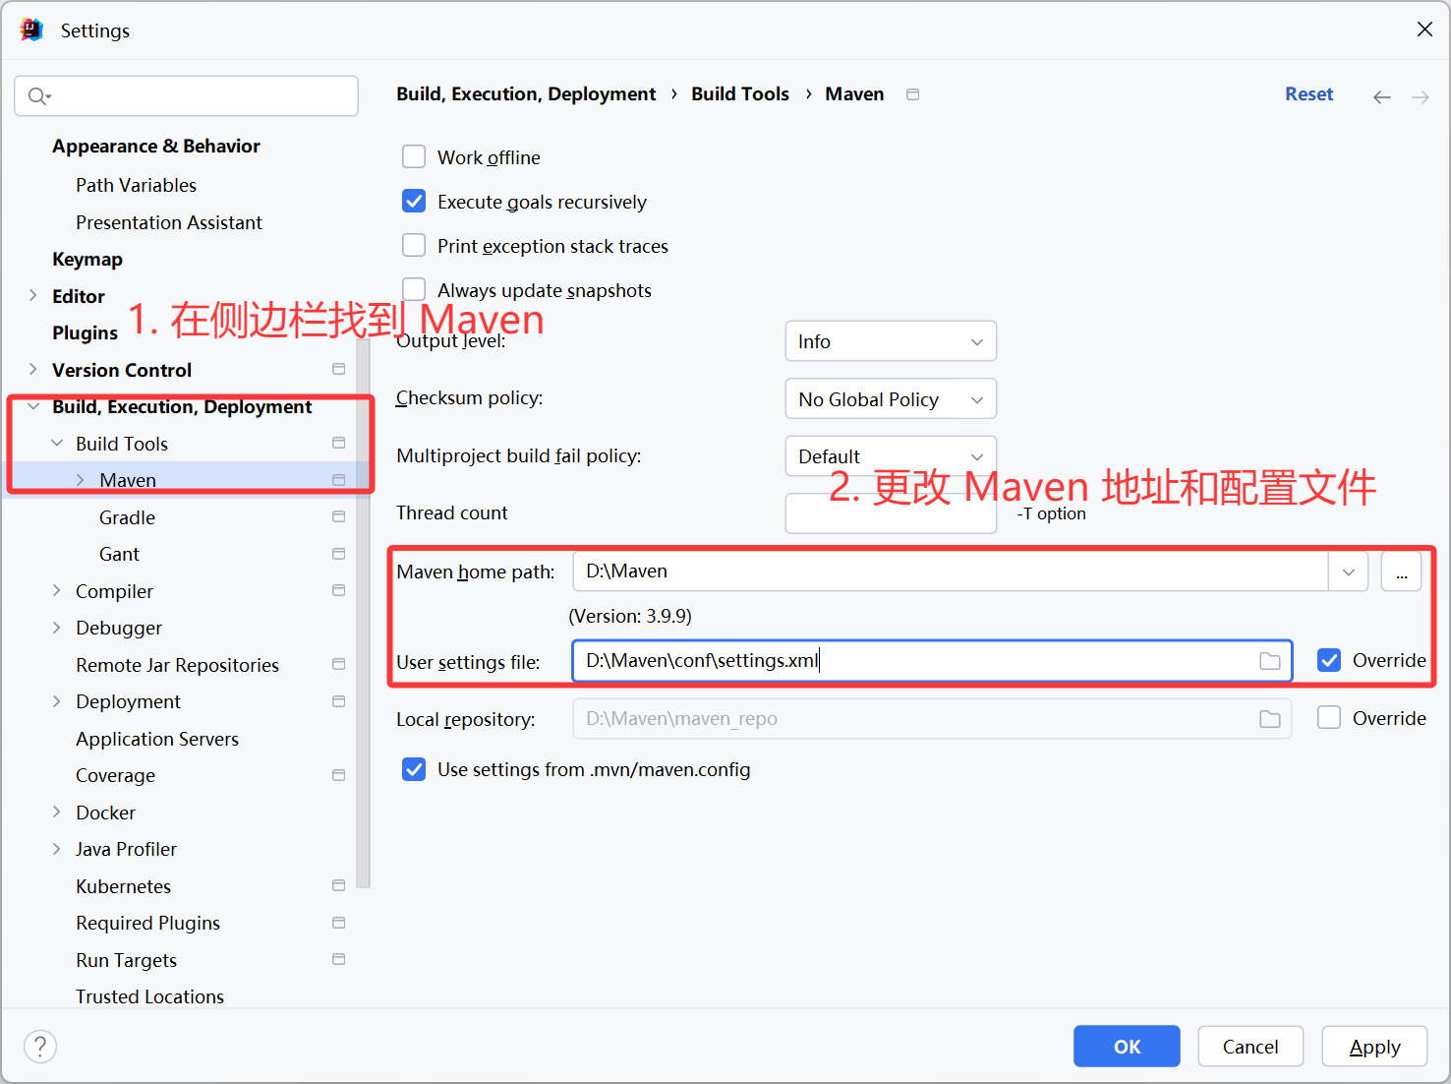Click project icon on Build Tools row
1451x1084 pixels.
338,443
